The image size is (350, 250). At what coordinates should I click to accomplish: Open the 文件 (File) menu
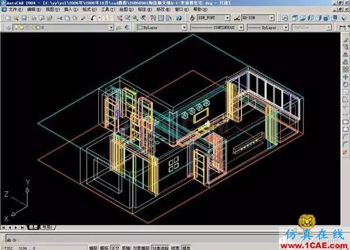tap(15, 9)
